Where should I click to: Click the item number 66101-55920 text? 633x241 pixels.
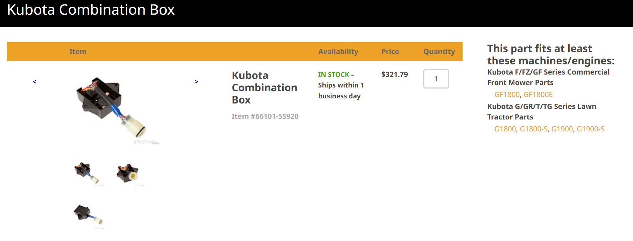[265, 116]
